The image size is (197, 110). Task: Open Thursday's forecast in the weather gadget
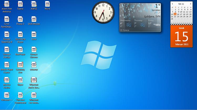click(140, 23)
